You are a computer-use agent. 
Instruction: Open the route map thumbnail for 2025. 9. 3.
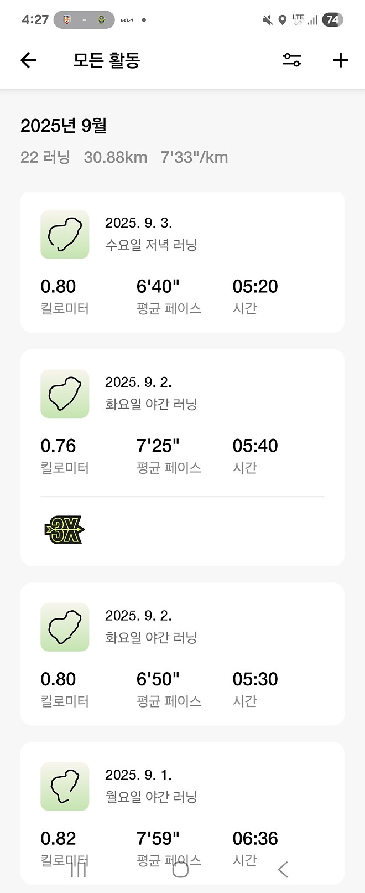pyautogui.click(x=64, y=235)
